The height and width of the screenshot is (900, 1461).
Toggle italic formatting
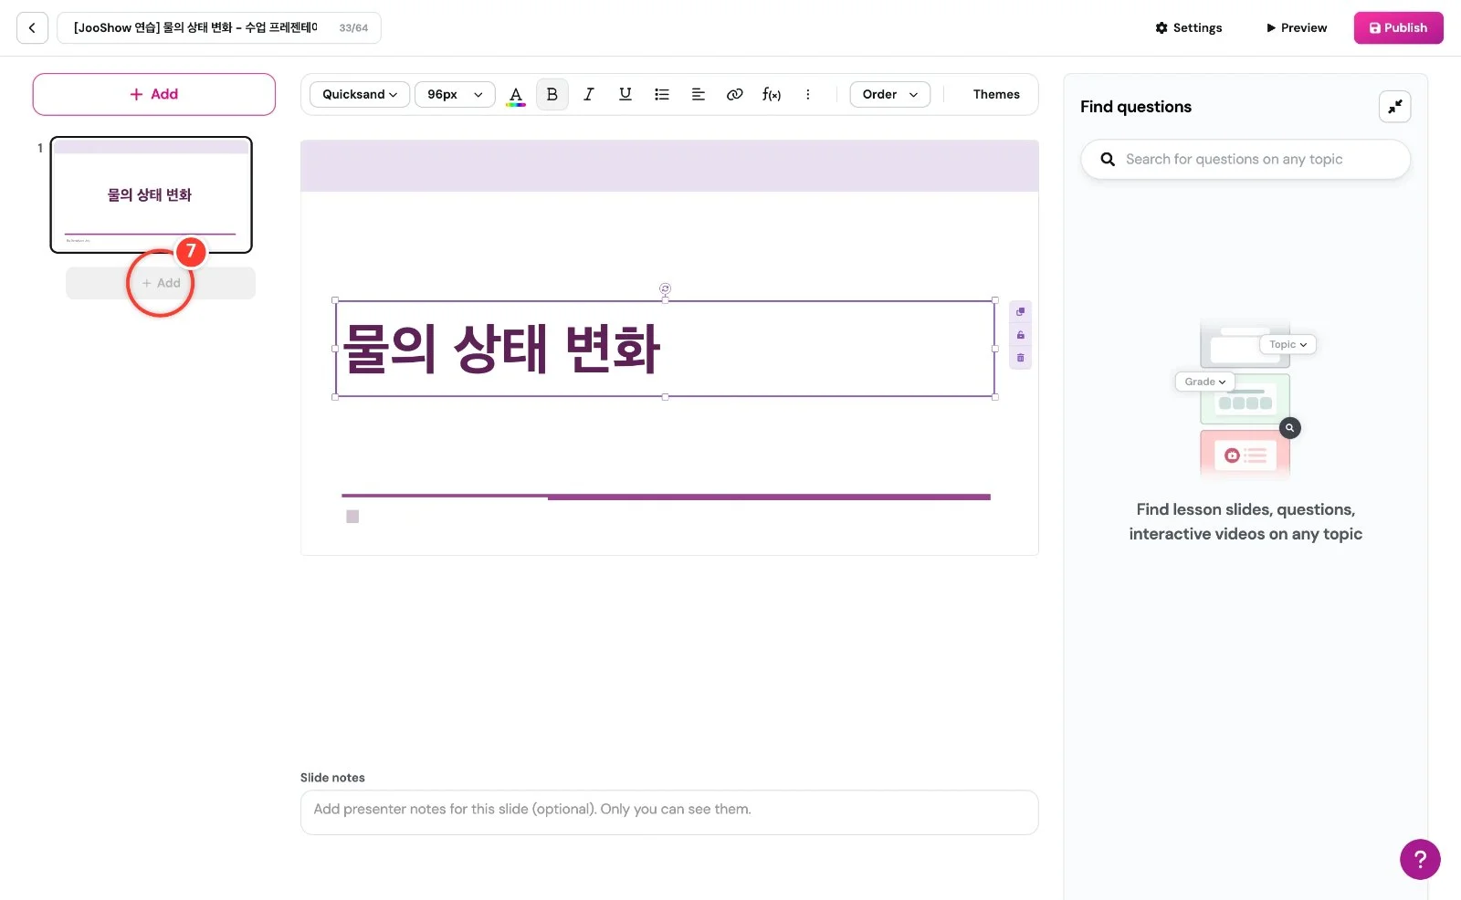[589, 94]
